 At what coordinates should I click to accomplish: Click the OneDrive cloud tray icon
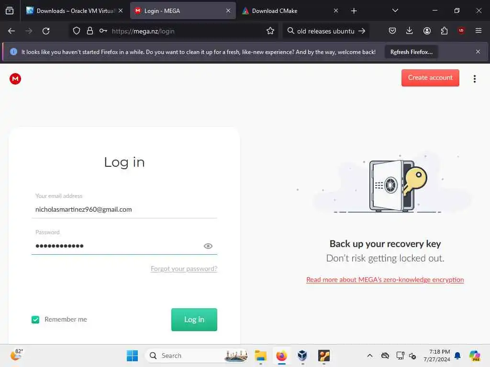[x=385, y=356]
